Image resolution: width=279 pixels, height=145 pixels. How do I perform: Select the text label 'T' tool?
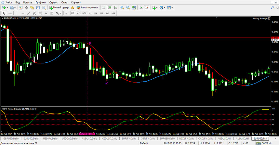pyautogui.click(x=51, y=13)
